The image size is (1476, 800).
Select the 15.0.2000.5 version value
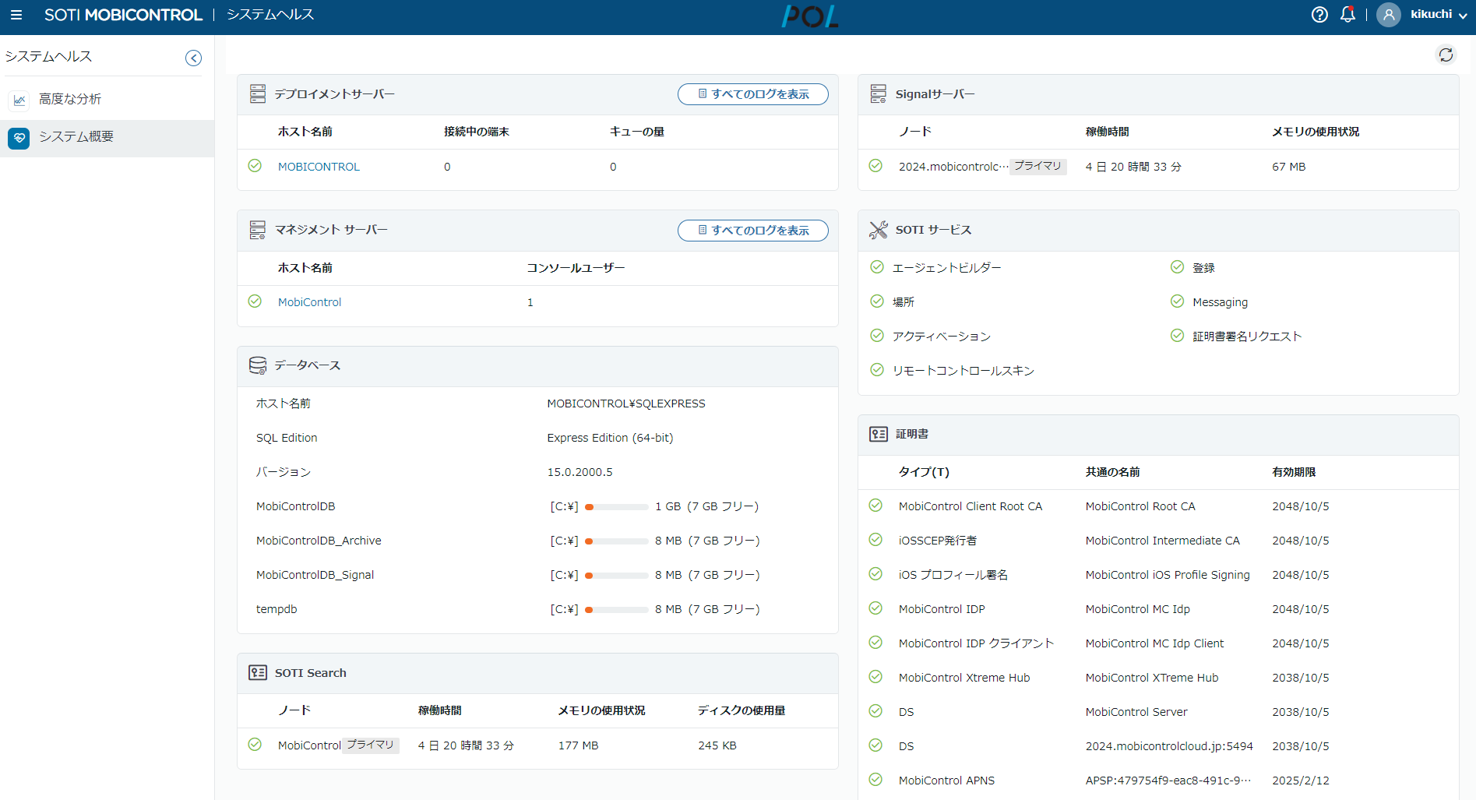click(x=579, y=472)
